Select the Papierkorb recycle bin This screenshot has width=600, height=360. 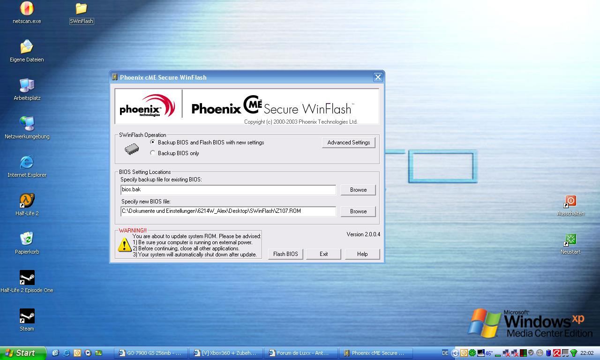(27, 243)
